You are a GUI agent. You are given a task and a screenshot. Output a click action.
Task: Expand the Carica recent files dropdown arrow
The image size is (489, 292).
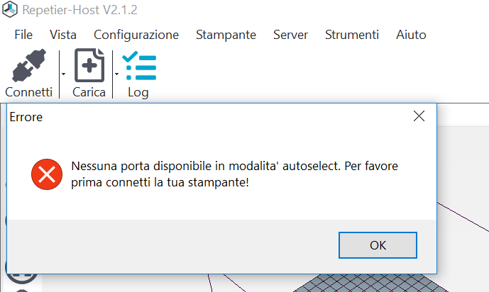pos(116,74)
